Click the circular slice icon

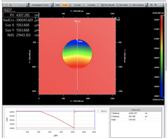84,5
